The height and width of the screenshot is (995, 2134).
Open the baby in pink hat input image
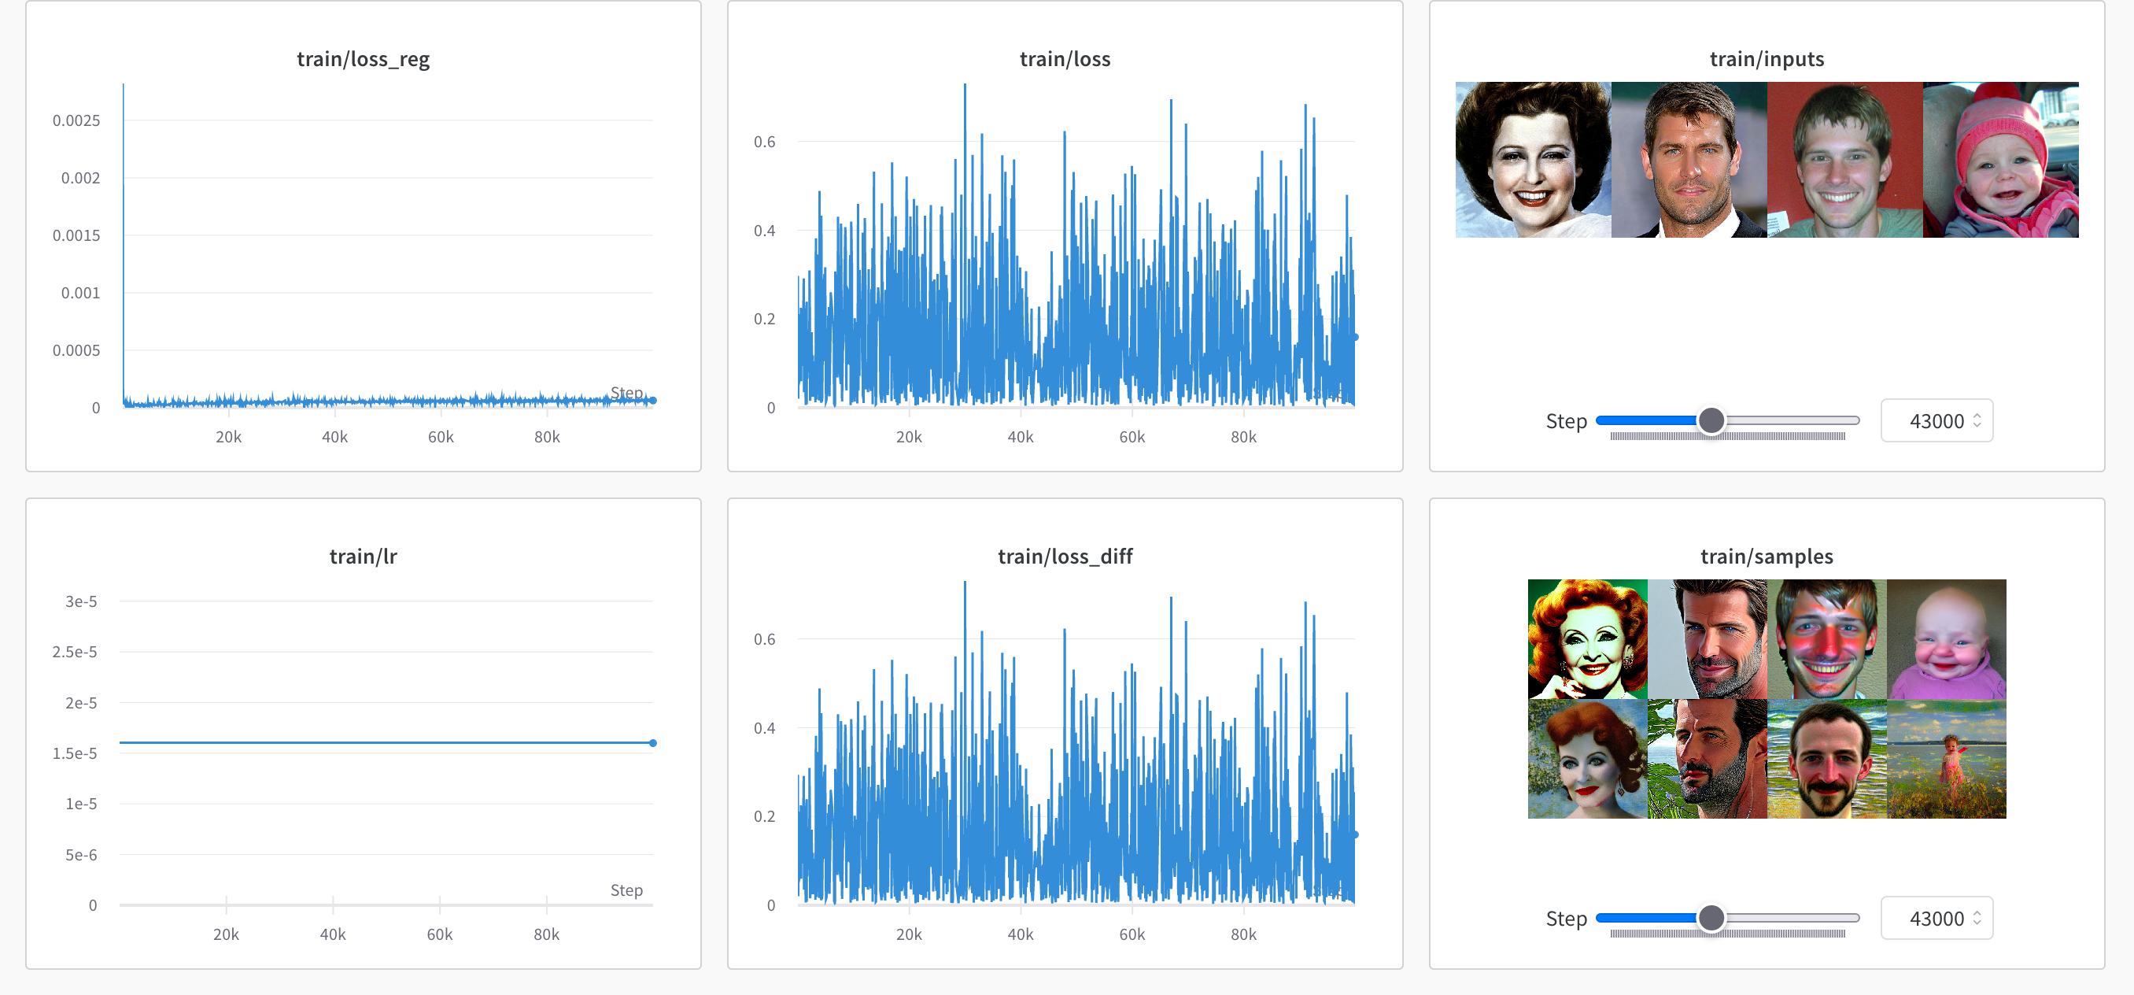(x=1999, y=159)
